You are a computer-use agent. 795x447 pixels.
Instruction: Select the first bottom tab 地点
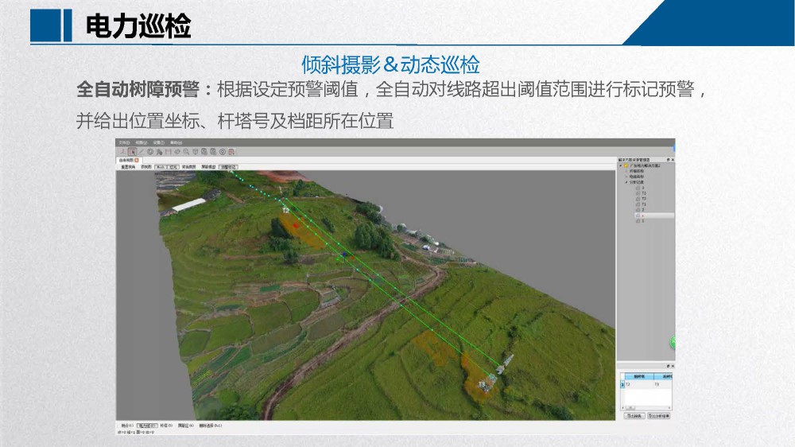[x=128, y=426]
